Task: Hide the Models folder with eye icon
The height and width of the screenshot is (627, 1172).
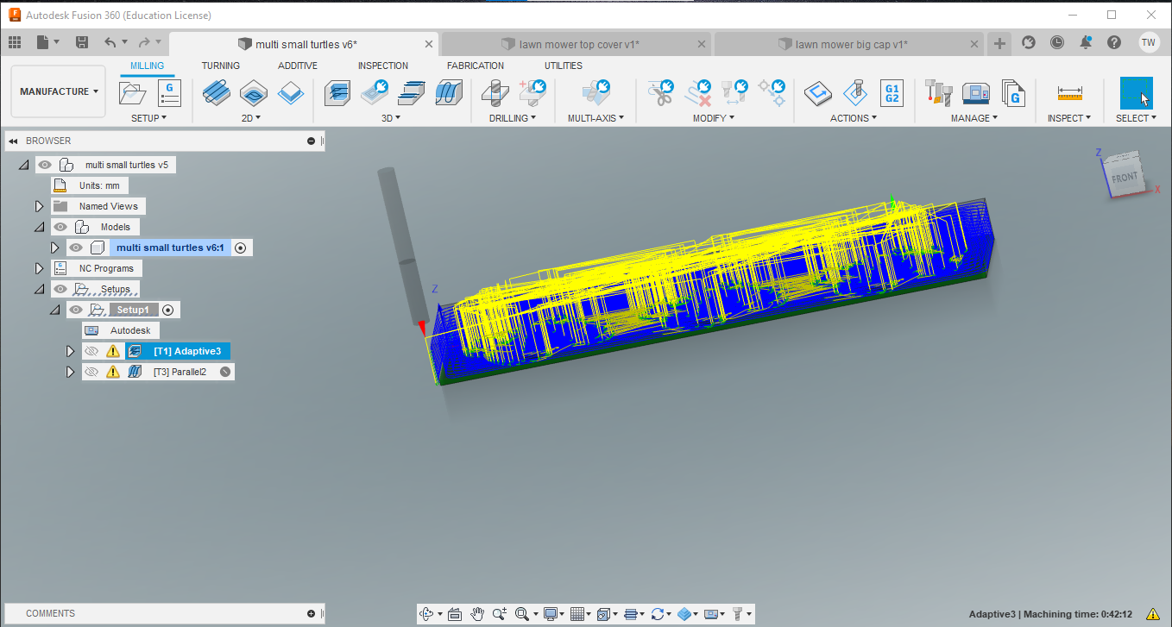Action: point(60,227)
